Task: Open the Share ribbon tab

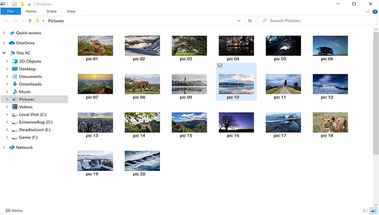Action: click(52, 11)
